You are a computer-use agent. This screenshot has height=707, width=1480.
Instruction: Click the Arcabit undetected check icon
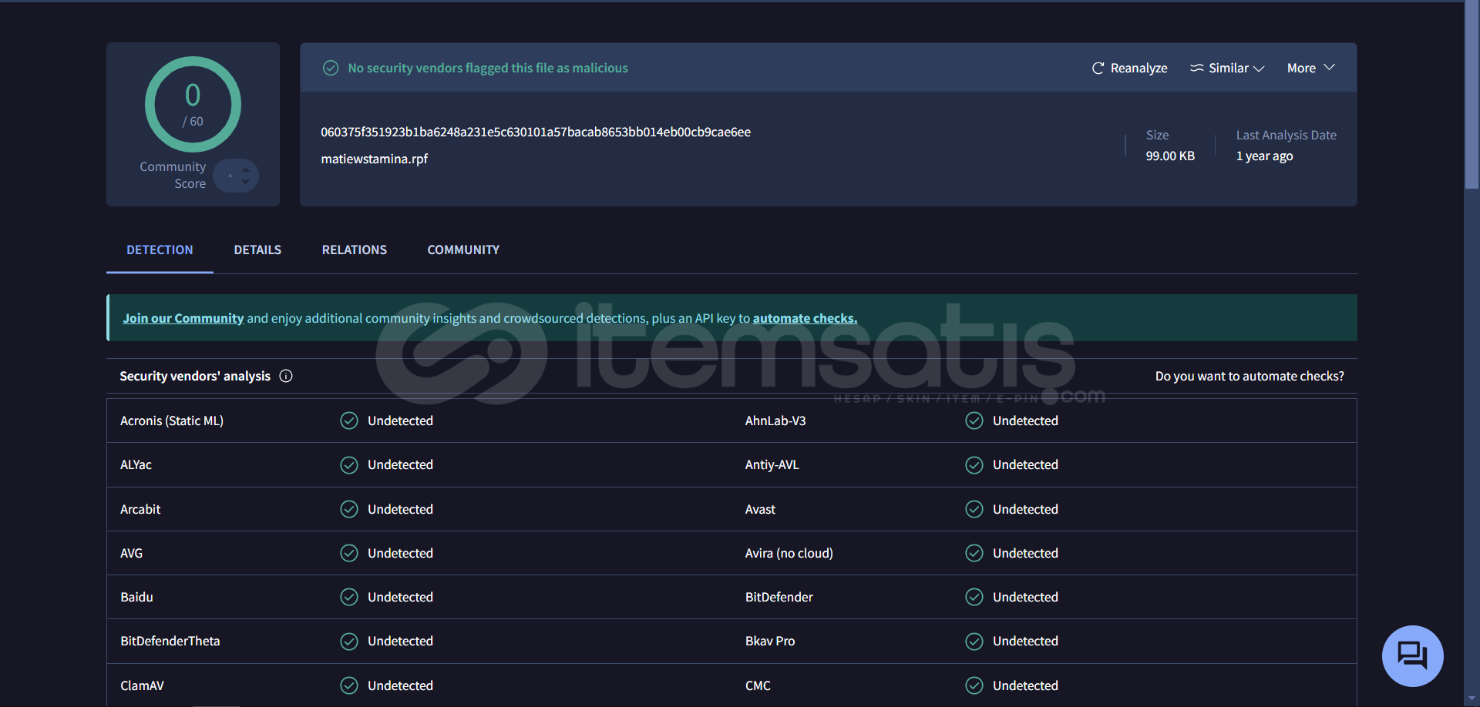[349, 509]
